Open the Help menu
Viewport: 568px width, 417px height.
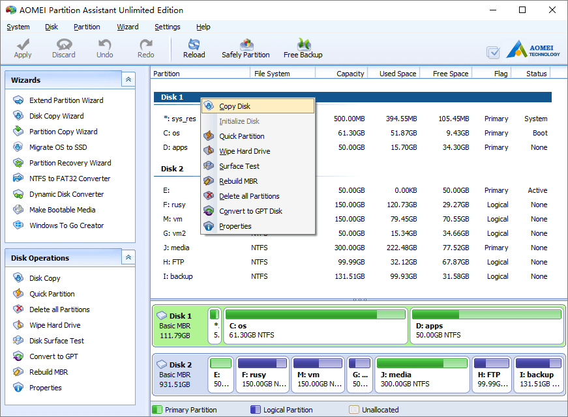point(203,27)
